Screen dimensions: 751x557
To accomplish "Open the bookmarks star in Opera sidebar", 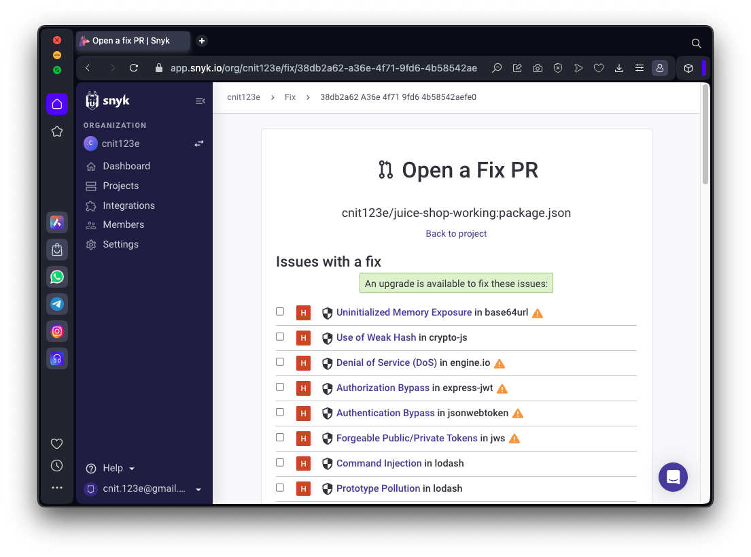I will pos(57,131).
